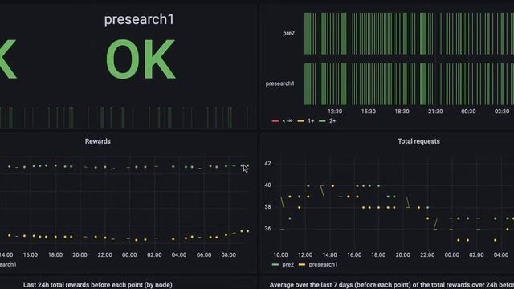Screen dimensions: 514x289
Task: Click 20:00 on the Rewards time axis
Action: [x=80, y=254]
